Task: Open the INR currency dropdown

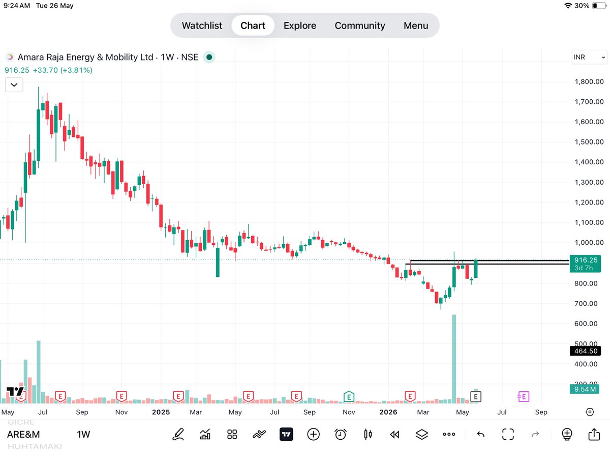Action: pyautogui.click(x=589, y=57)
